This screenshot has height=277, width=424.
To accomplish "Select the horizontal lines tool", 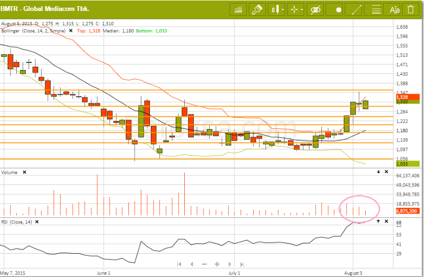I will [376, 9].
